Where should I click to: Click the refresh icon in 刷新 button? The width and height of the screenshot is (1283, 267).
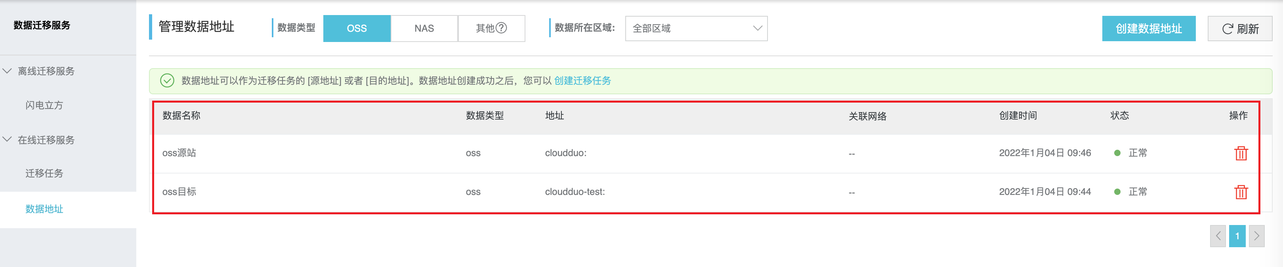(1227, 29)
